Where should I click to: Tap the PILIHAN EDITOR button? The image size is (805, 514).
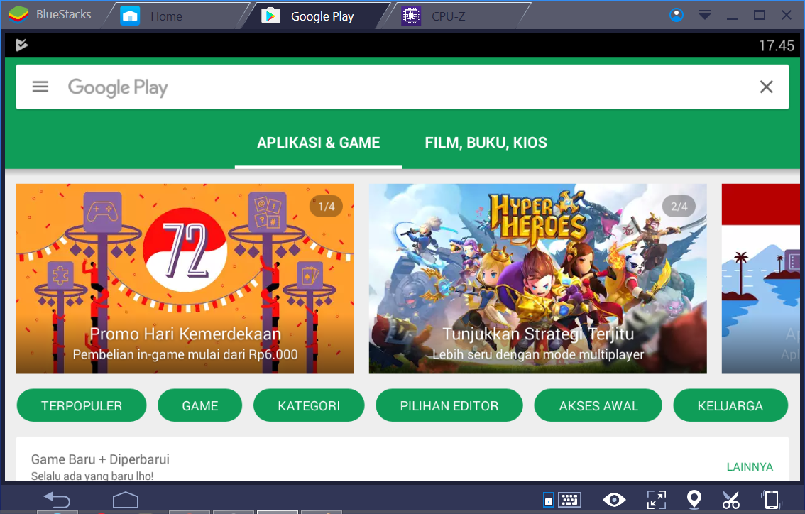tap(449, 405)
